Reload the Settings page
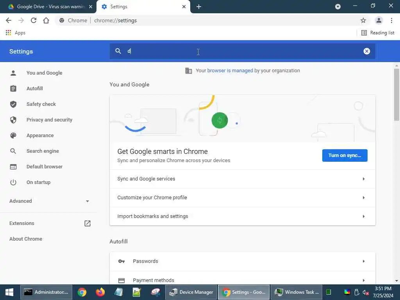Image resolution: width=400 pixels, height=300 pixels. tap(34, 20)
